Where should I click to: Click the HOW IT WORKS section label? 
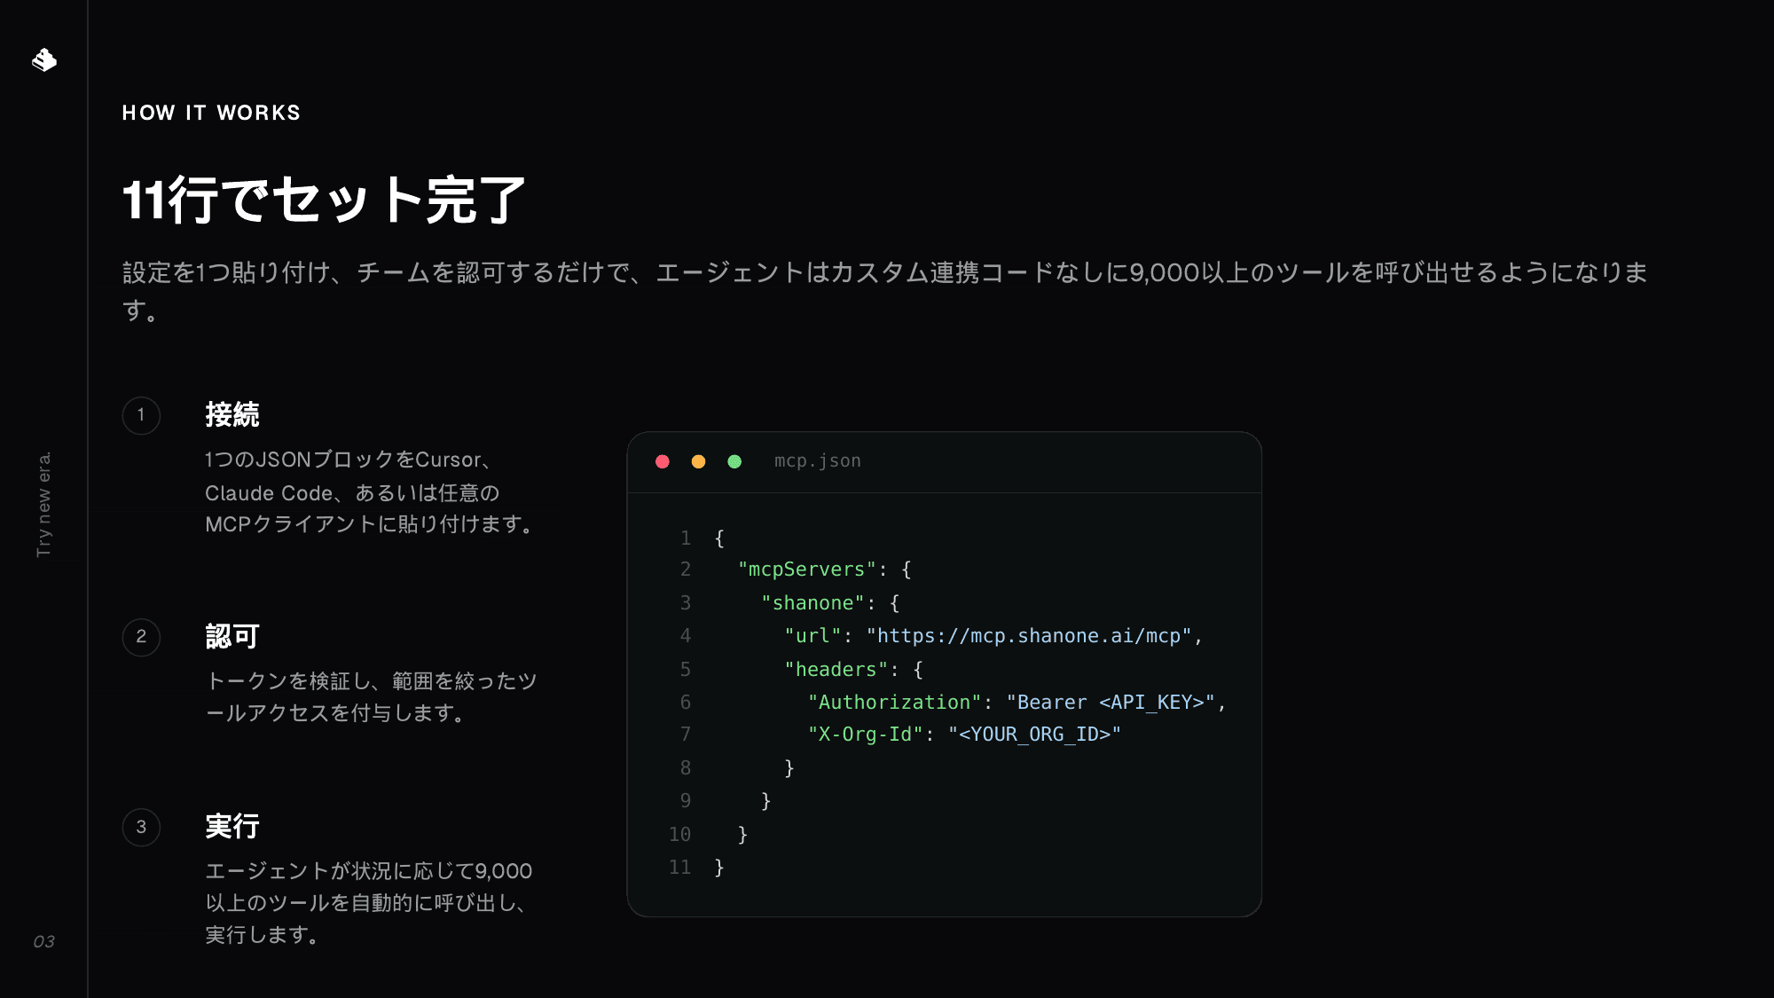tap(211, 113)
